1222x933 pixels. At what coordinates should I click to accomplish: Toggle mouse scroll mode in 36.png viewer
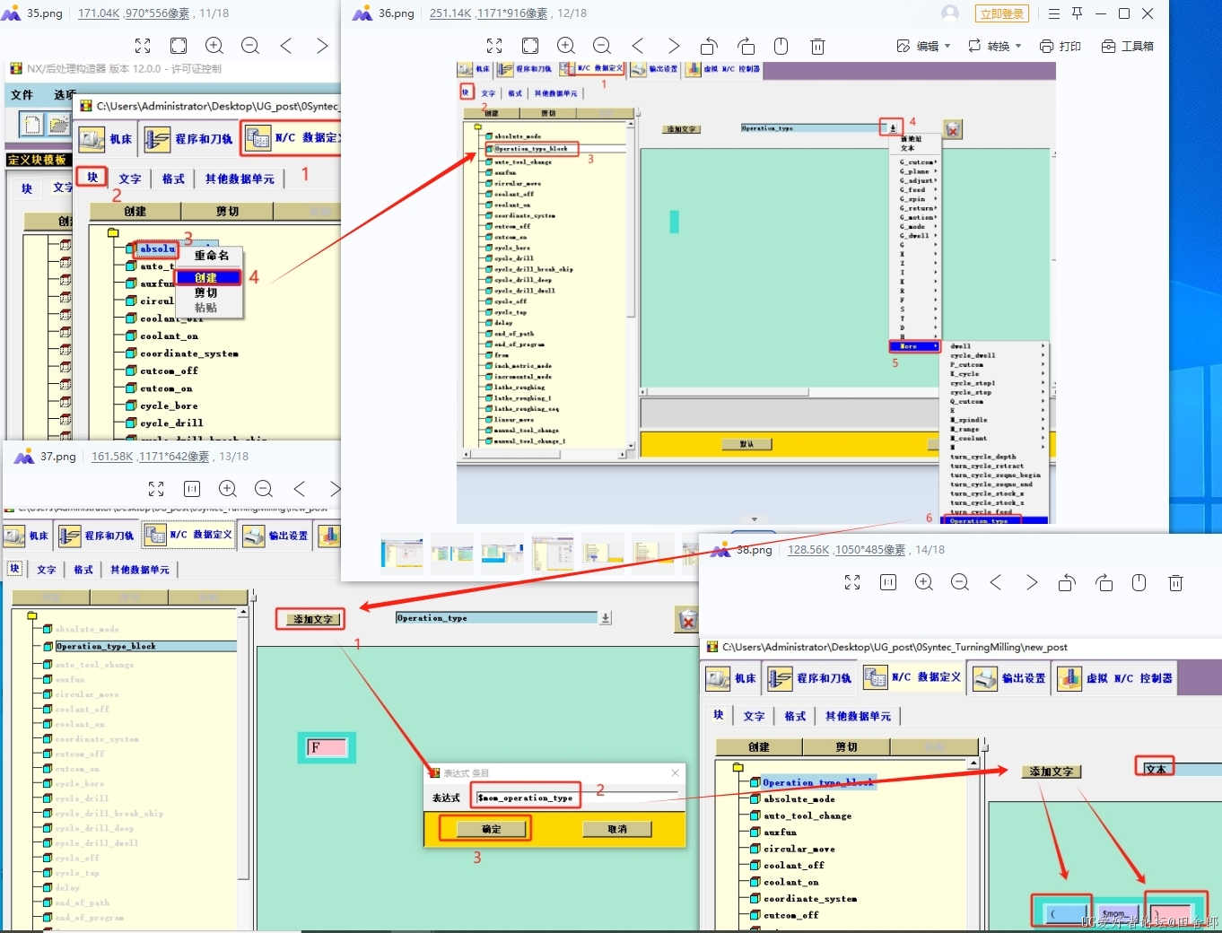[781, 46]
